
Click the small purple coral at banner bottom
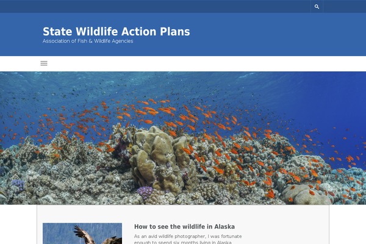[x=145, y=192]
